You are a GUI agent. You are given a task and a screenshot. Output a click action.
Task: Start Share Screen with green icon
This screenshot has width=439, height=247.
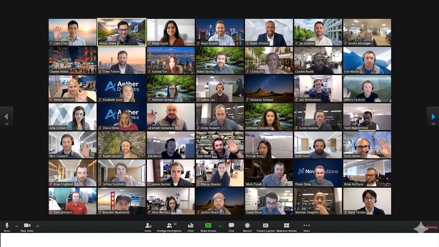[208, 226]
